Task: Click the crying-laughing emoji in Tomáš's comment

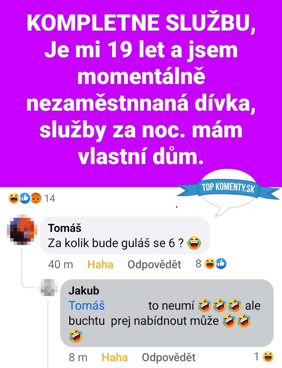Action: (x=194, y=243)
